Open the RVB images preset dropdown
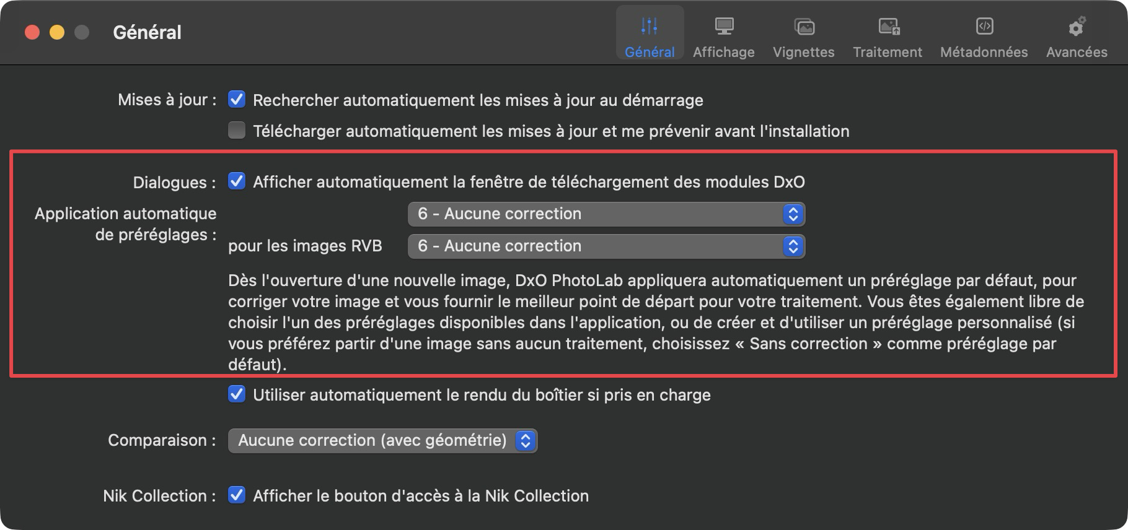Screen dimensions: 1128x530 pos(606,246)
